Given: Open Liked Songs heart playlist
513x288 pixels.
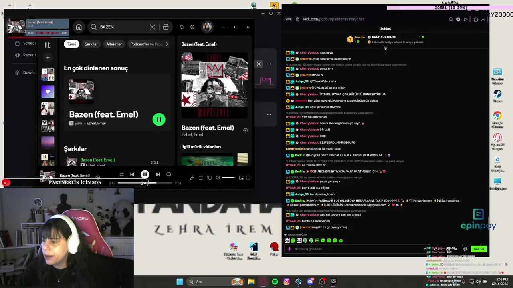Looking at the screenshot, I should click(48, 92).
